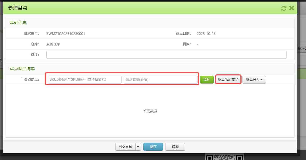Open the arrow dropdown beside 提交审核
The image size is (306, 160).
[138, 147]
